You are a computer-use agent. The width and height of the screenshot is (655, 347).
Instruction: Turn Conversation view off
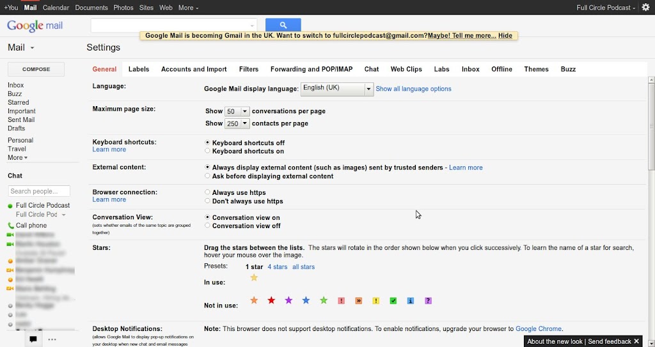coord(208,226)
